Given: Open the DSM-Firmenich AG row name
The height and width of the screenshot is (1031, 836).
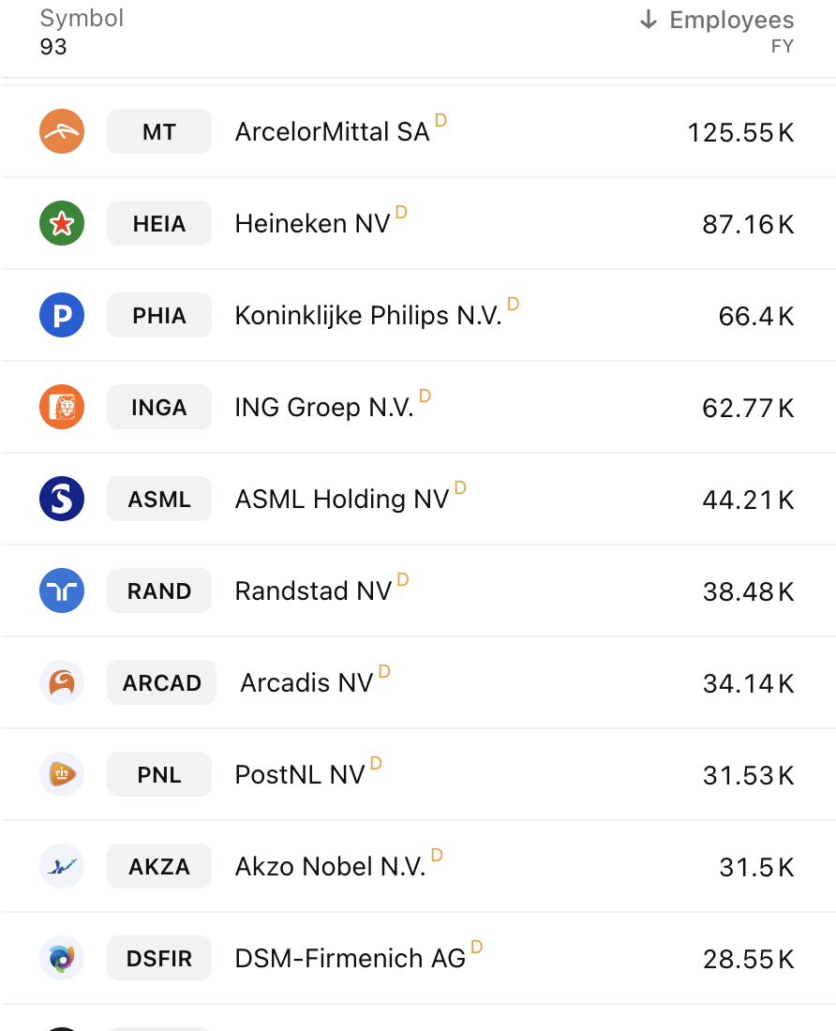Looking at the screenshot, I should 351,959.
